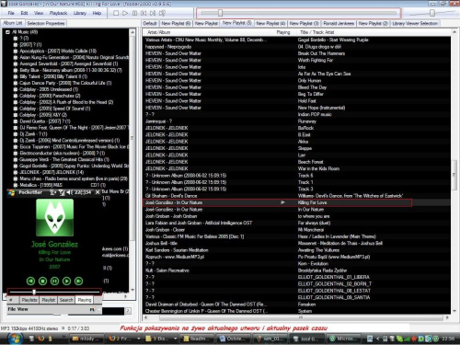Open the View menu

coord(39,13)
